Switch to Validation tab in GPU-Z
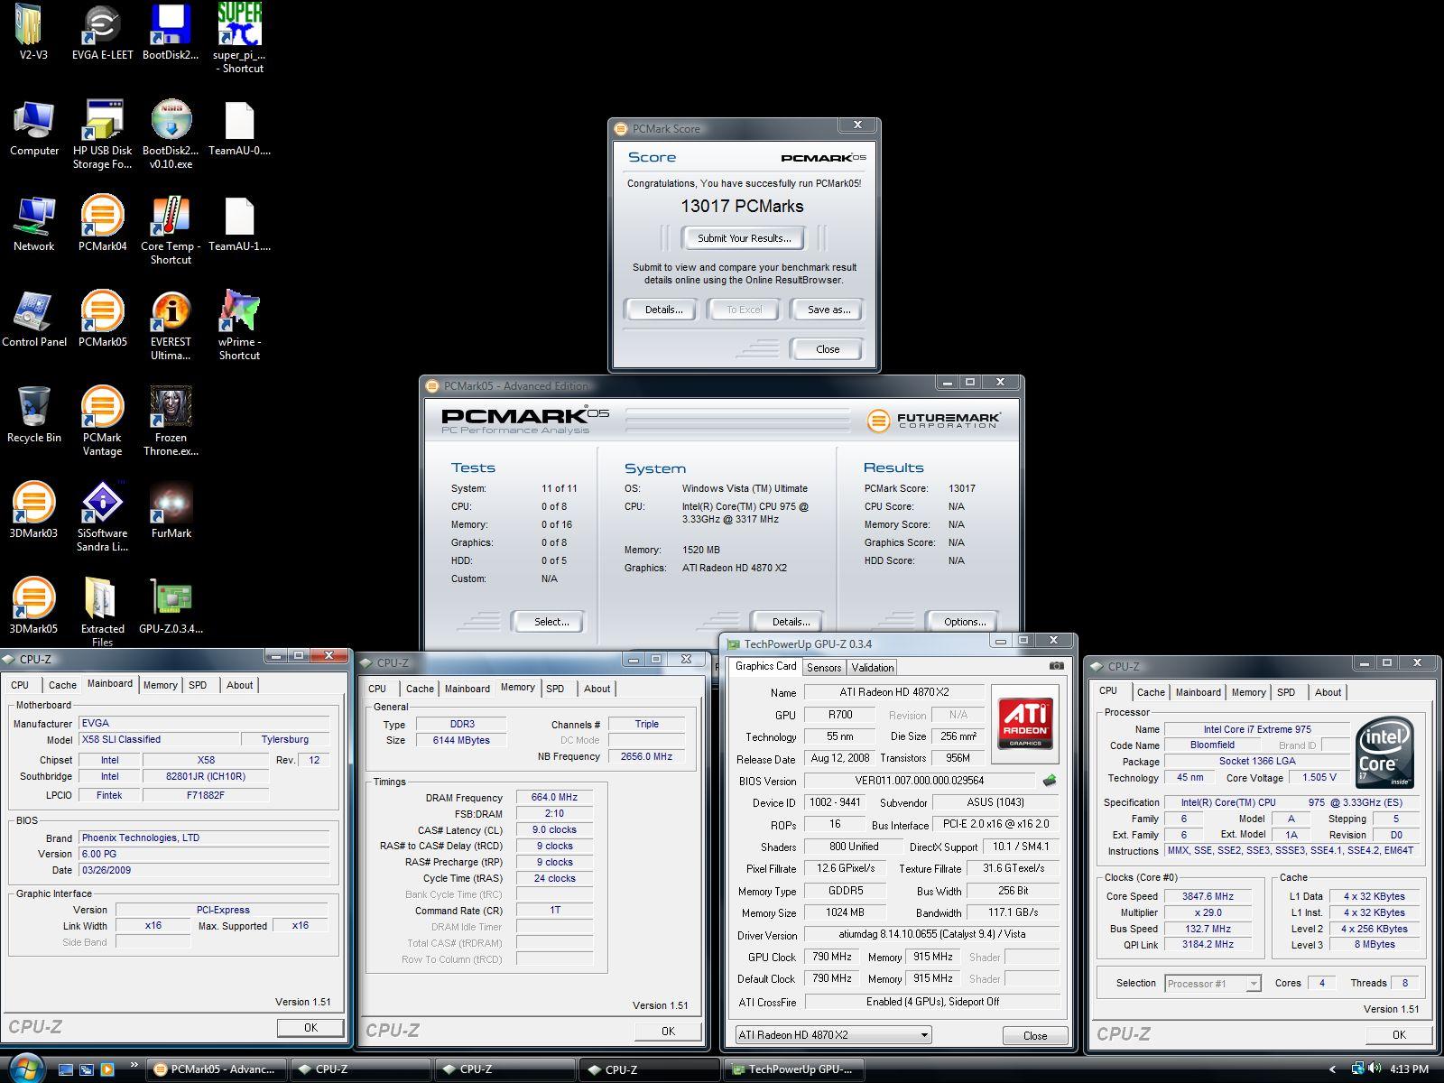 coord(873,668)
